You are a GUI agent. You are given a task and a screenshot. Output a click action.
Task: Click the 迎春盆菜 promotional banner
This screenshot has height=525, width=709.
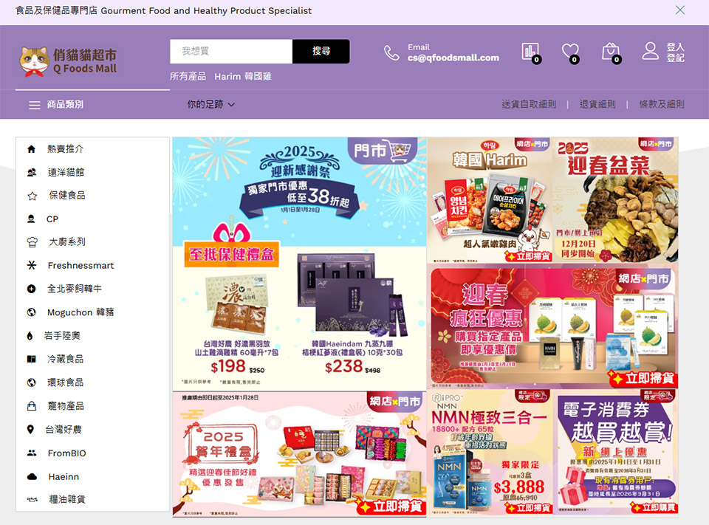point(615,199)
